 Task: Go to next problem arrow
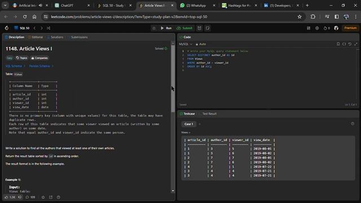pyautogui.click(x=41, y=28)
